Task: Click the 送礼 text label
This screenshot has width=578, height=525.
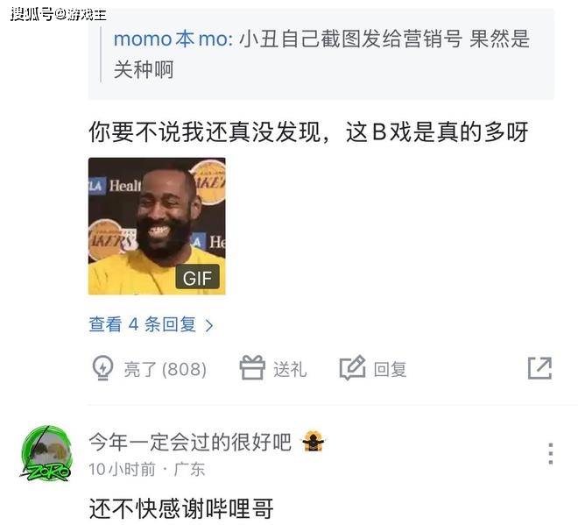Action: (290, 369)
